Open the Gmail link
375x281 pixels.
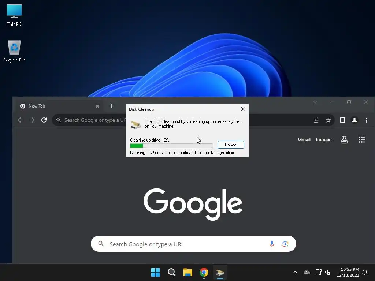[304, 139]
